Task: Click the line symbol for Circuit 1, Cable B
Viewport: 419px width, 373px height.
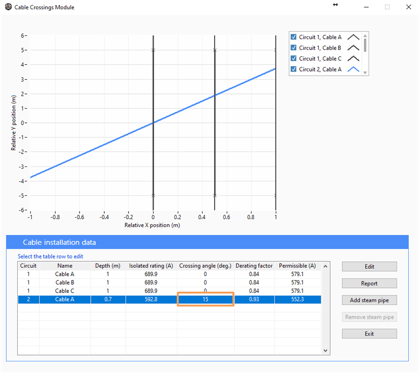Action: click(x=353, y=48)
